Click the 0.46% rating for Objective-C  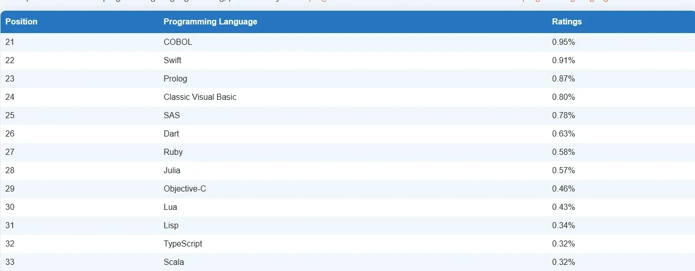(563, 189)
